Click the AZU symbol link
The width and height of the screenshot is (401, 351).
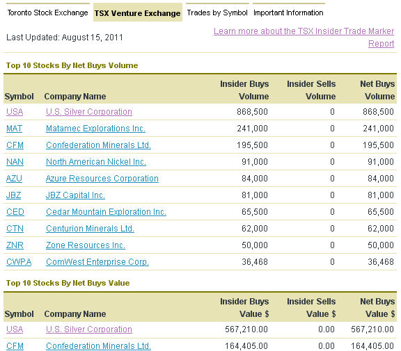(14, 179)
